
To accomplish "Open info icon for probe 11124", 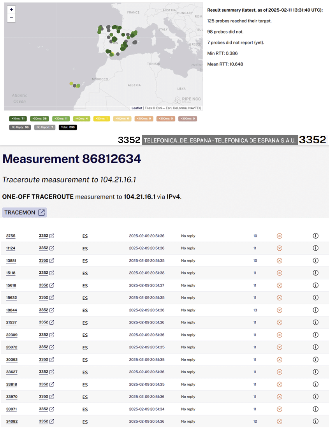I will click(315, 248).
